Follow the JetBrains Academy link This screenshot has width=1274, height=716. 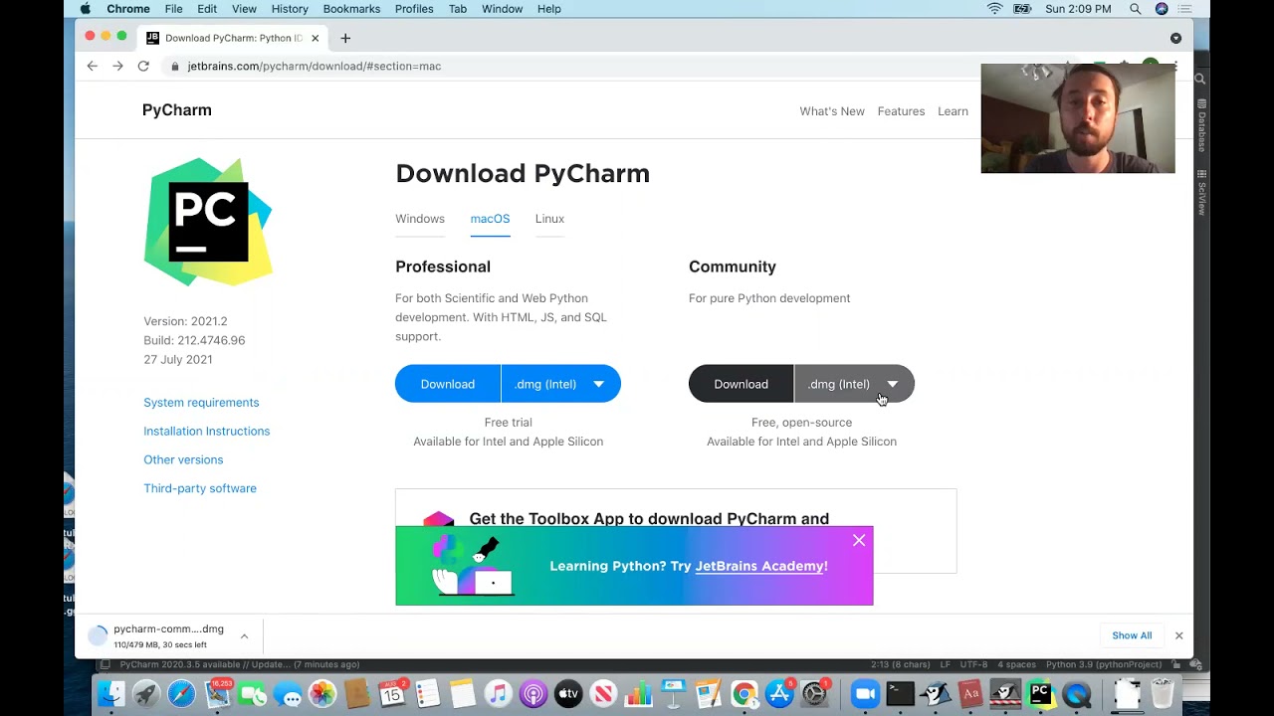tap(760, 566)
